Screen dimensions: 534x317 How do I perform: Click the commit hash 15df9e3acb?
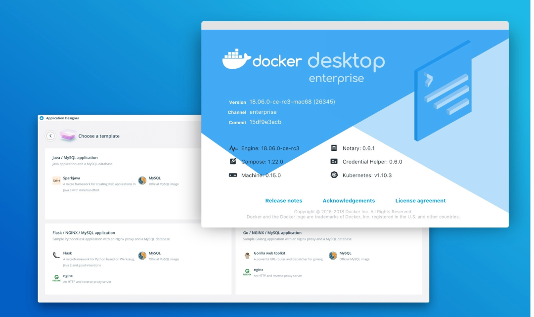[266, 122]
